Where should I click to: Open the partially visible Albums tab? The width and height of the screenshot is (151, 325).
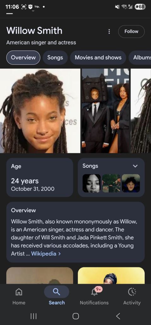pyautogui.click(x=140, y=57)
